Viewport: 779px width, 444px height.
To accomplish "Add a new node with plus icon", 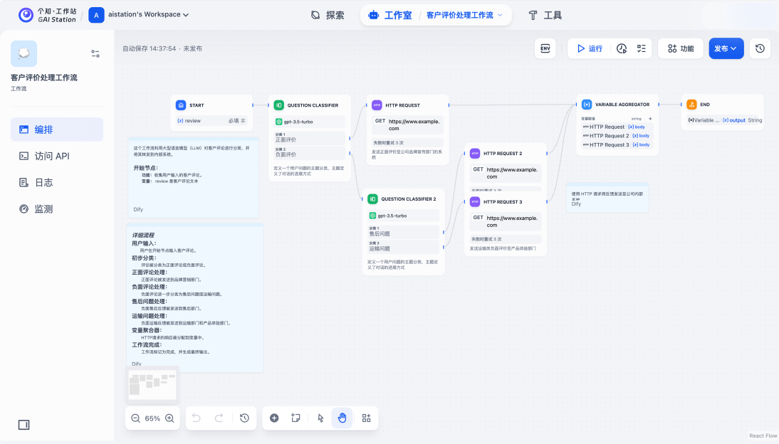I will point(274,418).
